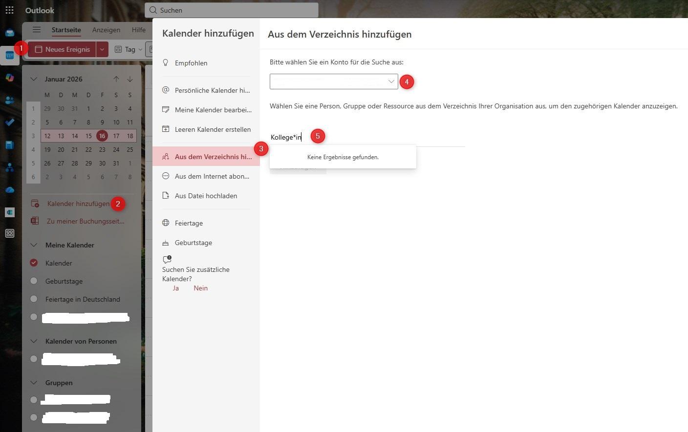
Task: Answer Nein to additional calendars prompt
Action: point(200,288)
